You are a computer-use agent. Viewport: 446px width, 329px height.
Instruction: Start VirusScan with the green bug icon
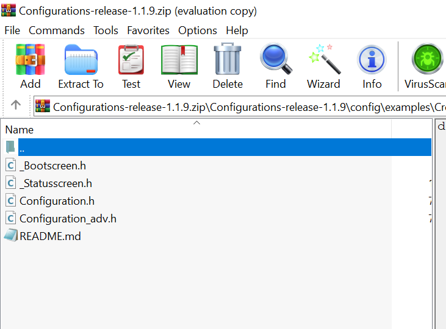pyautogui.click(x=428, y=59)
